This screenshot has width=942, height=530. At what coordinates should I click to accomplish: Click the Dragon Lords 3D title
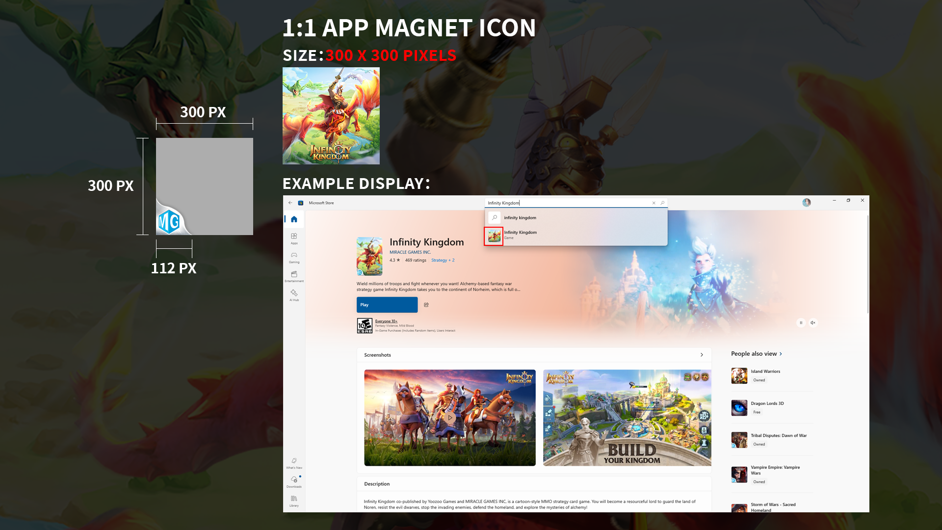coord(767,403)
